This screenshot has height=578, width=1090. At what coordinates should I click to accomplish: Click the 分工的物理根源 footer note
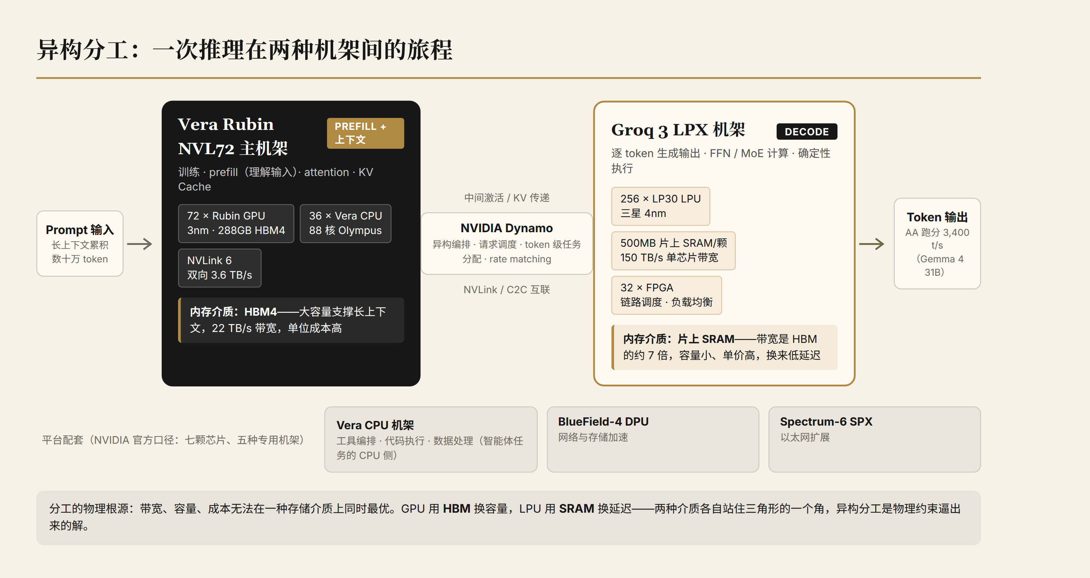pos(508,517)
